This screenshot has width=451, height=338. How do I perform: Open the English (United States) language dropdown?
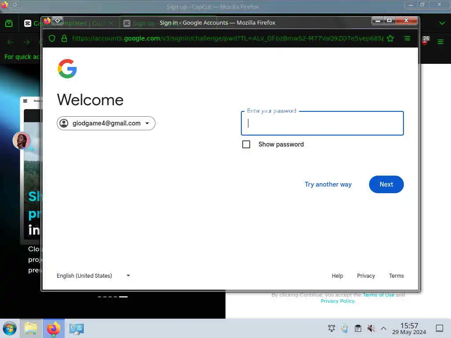[93, 276]
